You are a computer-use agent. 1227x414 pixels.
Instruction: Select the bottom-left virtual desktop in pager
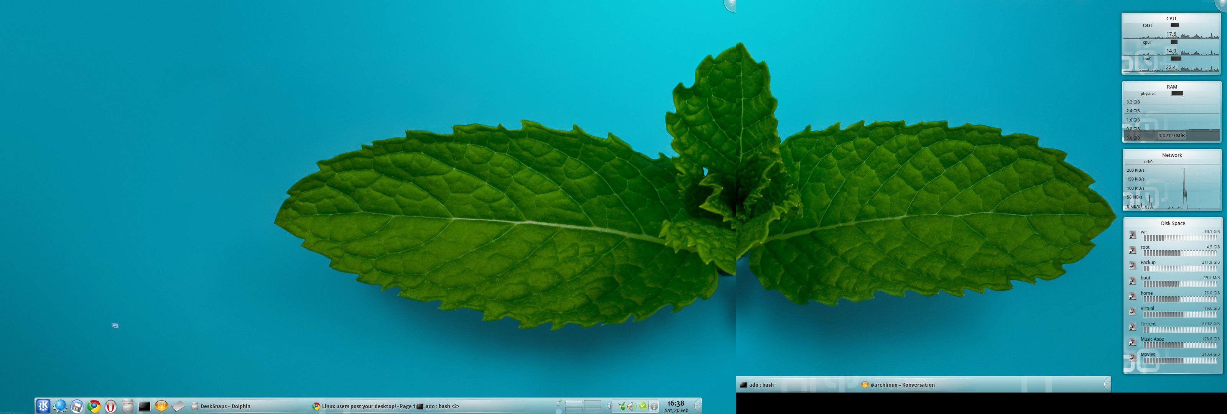(574, 409)
